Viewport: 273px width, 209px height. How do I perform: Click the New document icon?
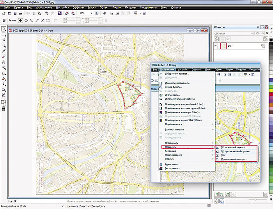4,13
